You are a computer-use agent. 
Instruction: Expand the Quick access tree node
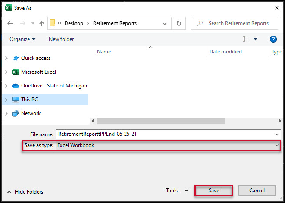[6, 58]
